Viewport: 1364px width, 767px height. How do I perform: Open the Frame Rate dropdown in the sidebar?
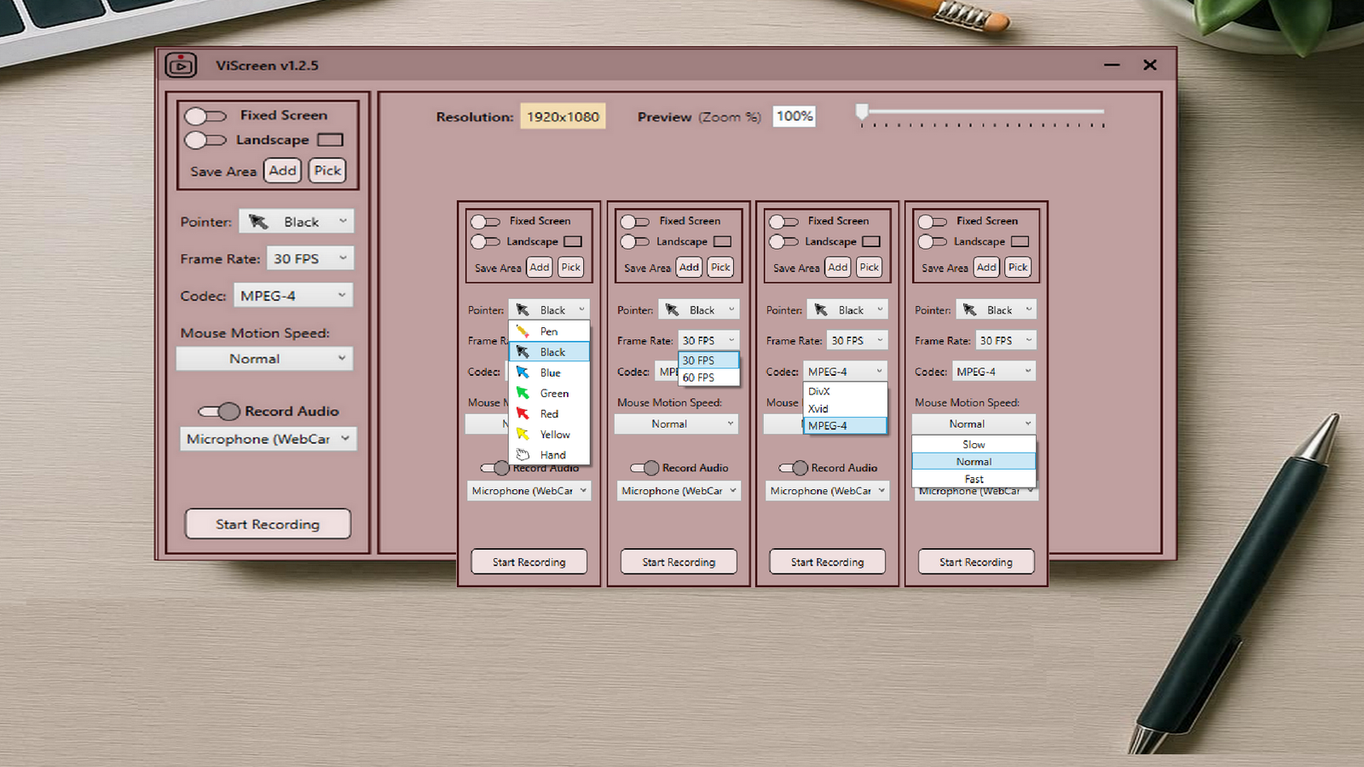tap(309, 257)
